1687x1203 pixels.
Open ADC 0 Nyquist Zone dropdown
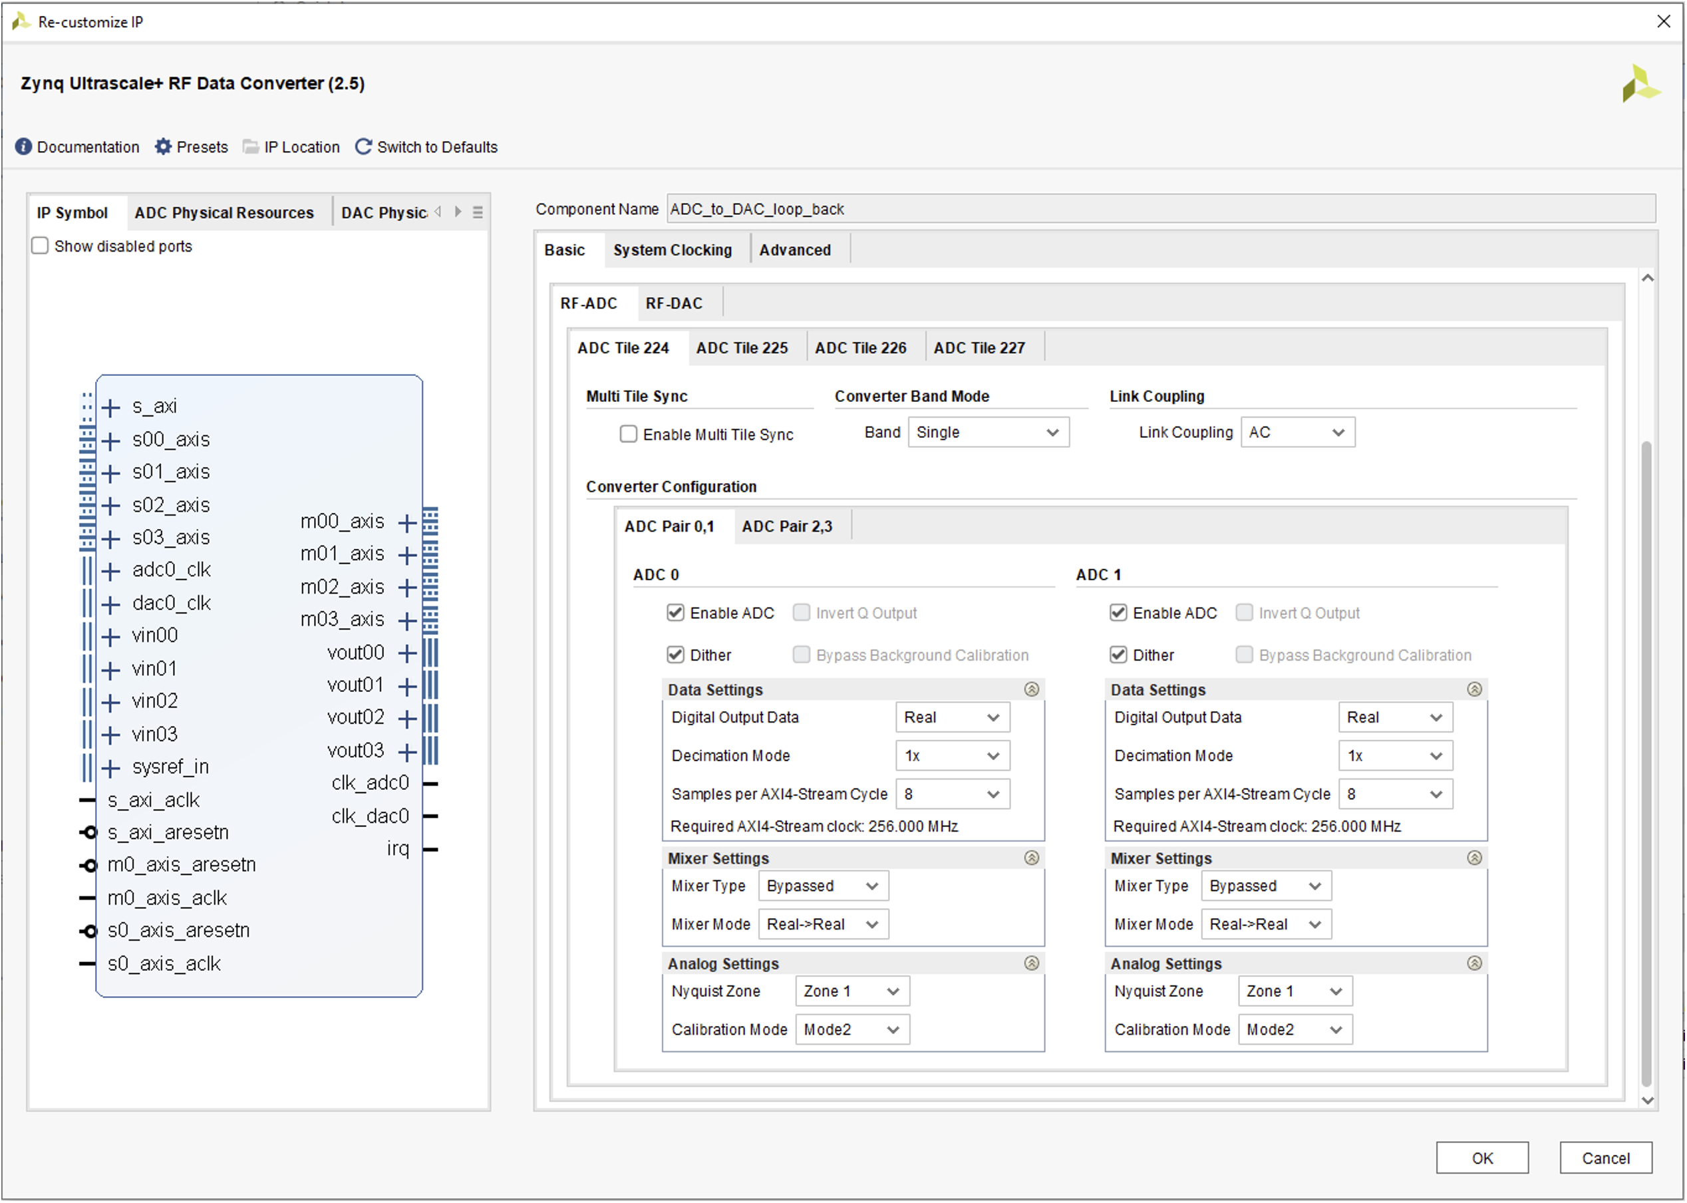tap(851, 991)
